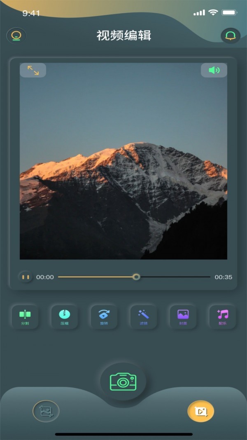Pause the video playback
Viewport: 247px width, 440px height.
[26, 277]
